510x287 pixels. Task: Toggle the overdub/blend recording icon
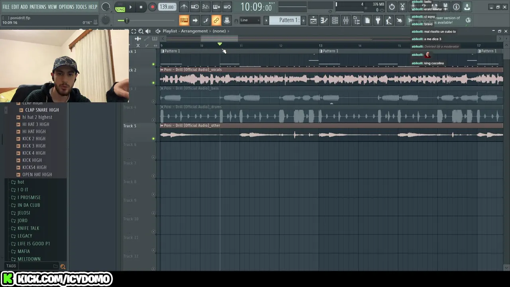[216, 7]
